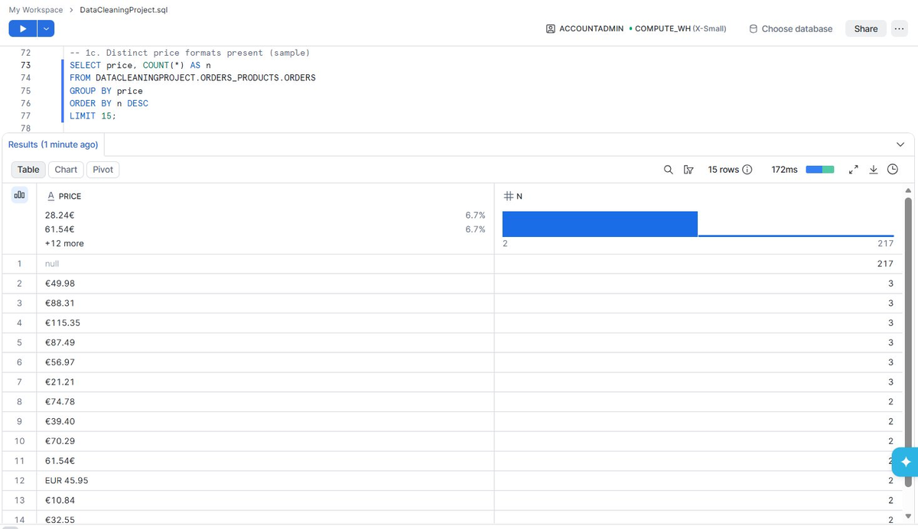Click the query duration color bar
Image resolution: width=918 pixels, height=529 pixels.
(820, 170)
